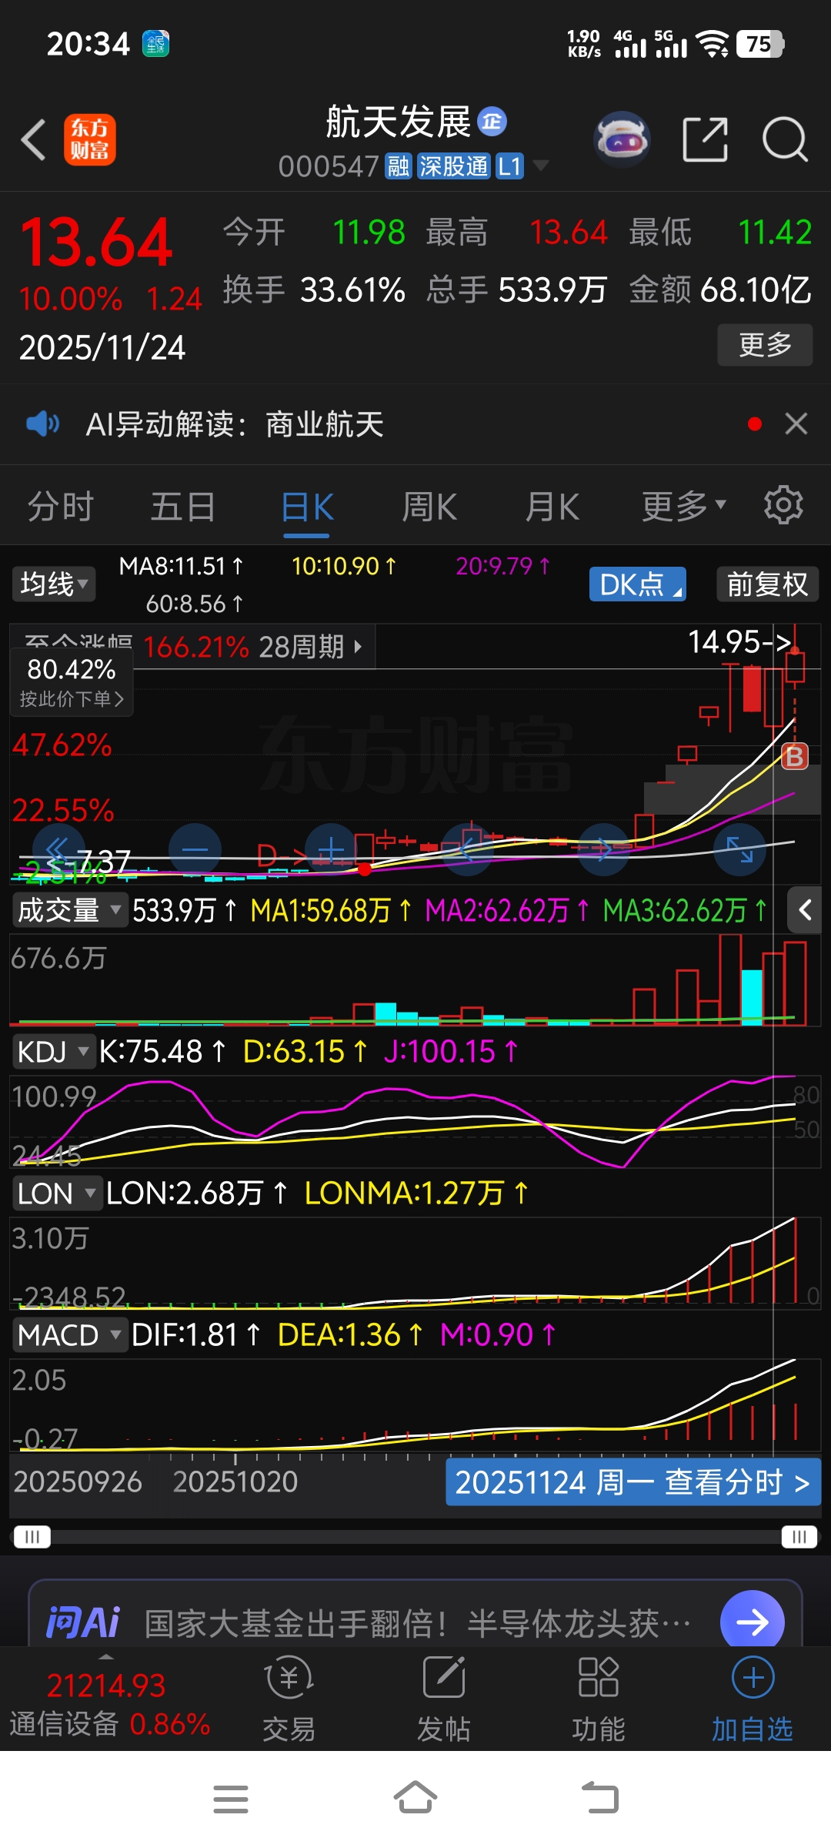The image size is (831, 1848).
Task: Zoom out the chart with minus
Action: click(195, 849)
